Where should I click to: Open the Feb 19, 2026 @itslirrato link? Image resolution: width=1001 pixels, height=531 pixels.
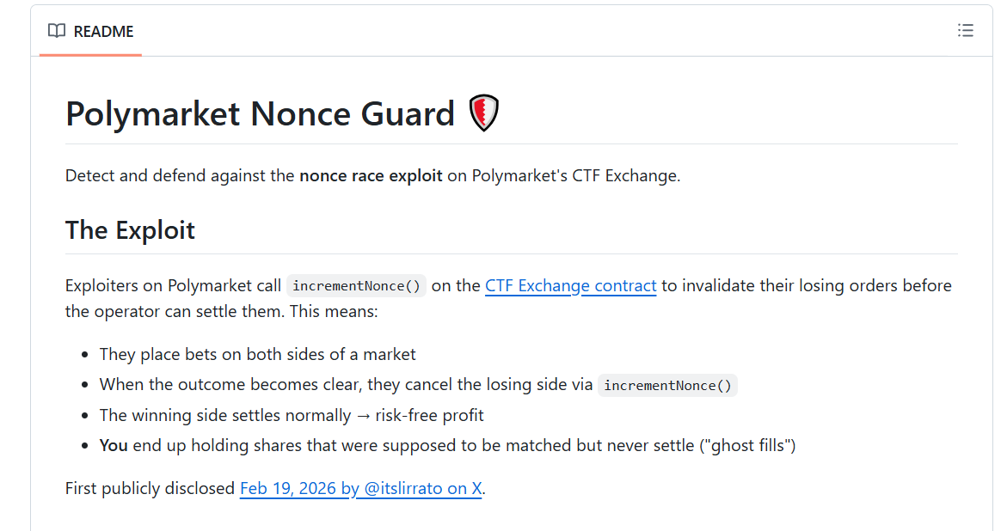(x=360, y=488)
